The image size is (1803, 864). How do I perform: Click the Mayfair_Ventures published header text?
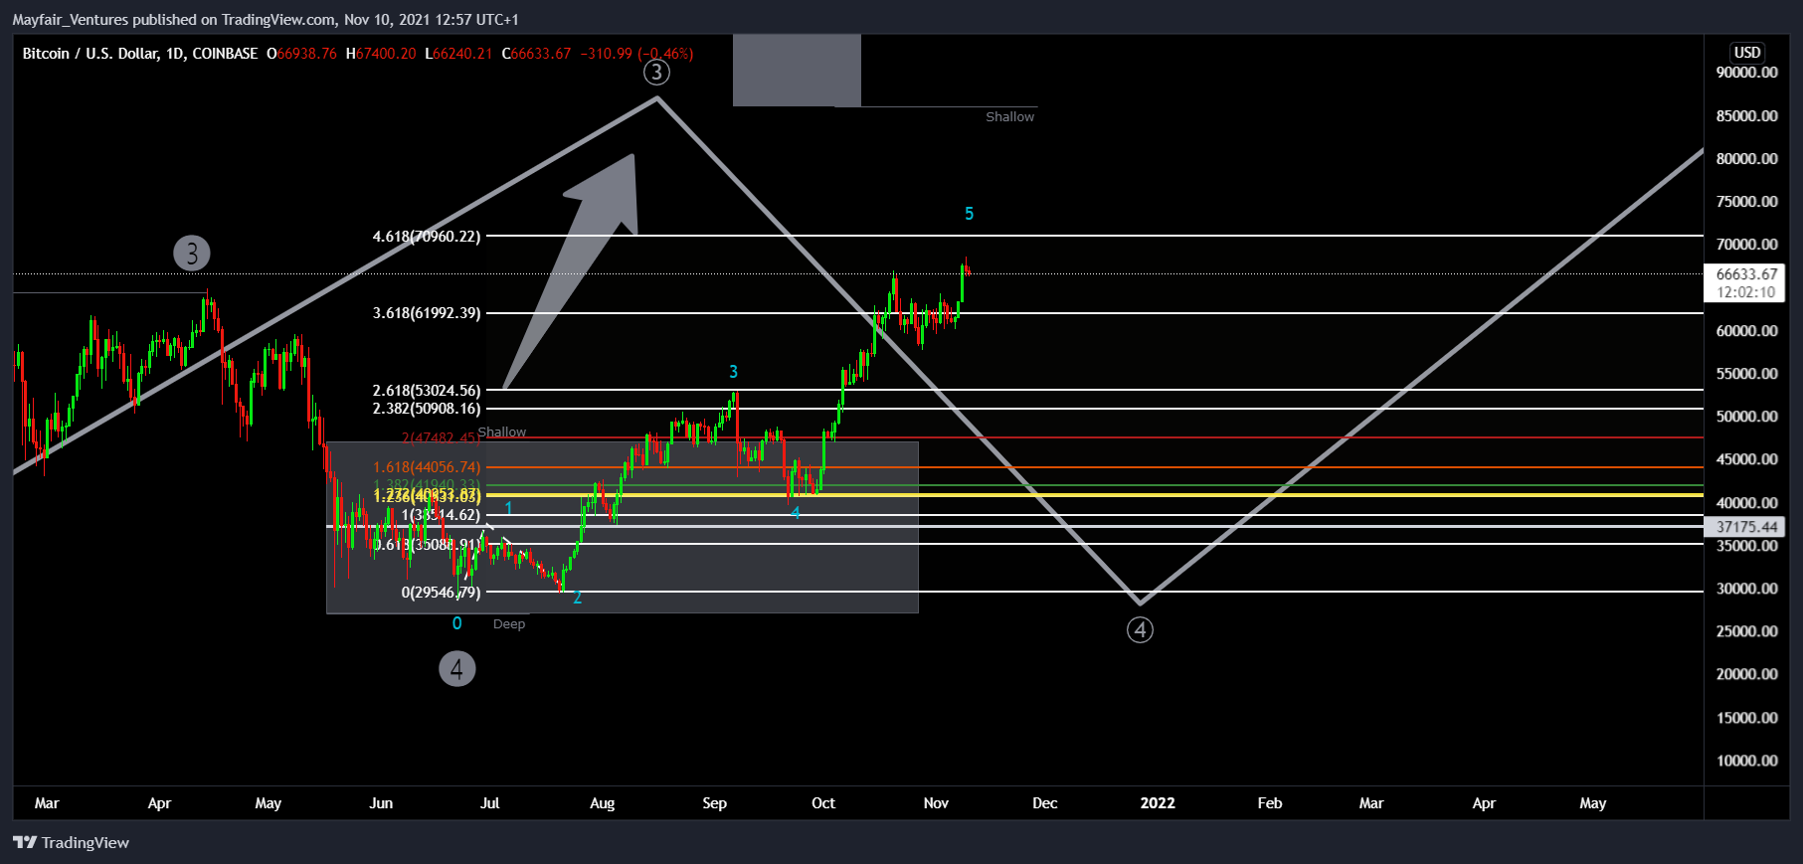tap(266, 20)
